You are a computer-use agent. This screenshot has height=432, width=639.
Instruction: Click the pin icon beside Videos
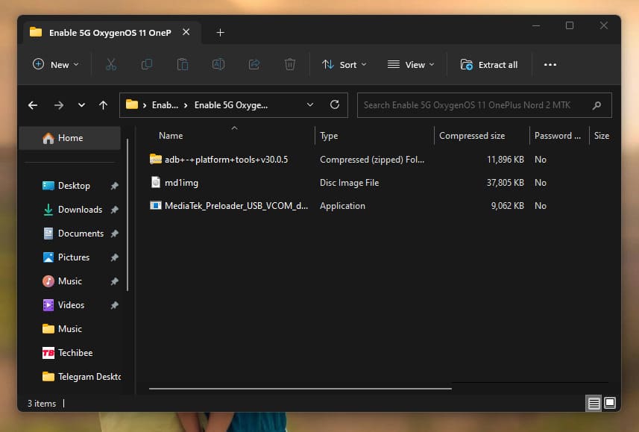(x=115, y=304)
